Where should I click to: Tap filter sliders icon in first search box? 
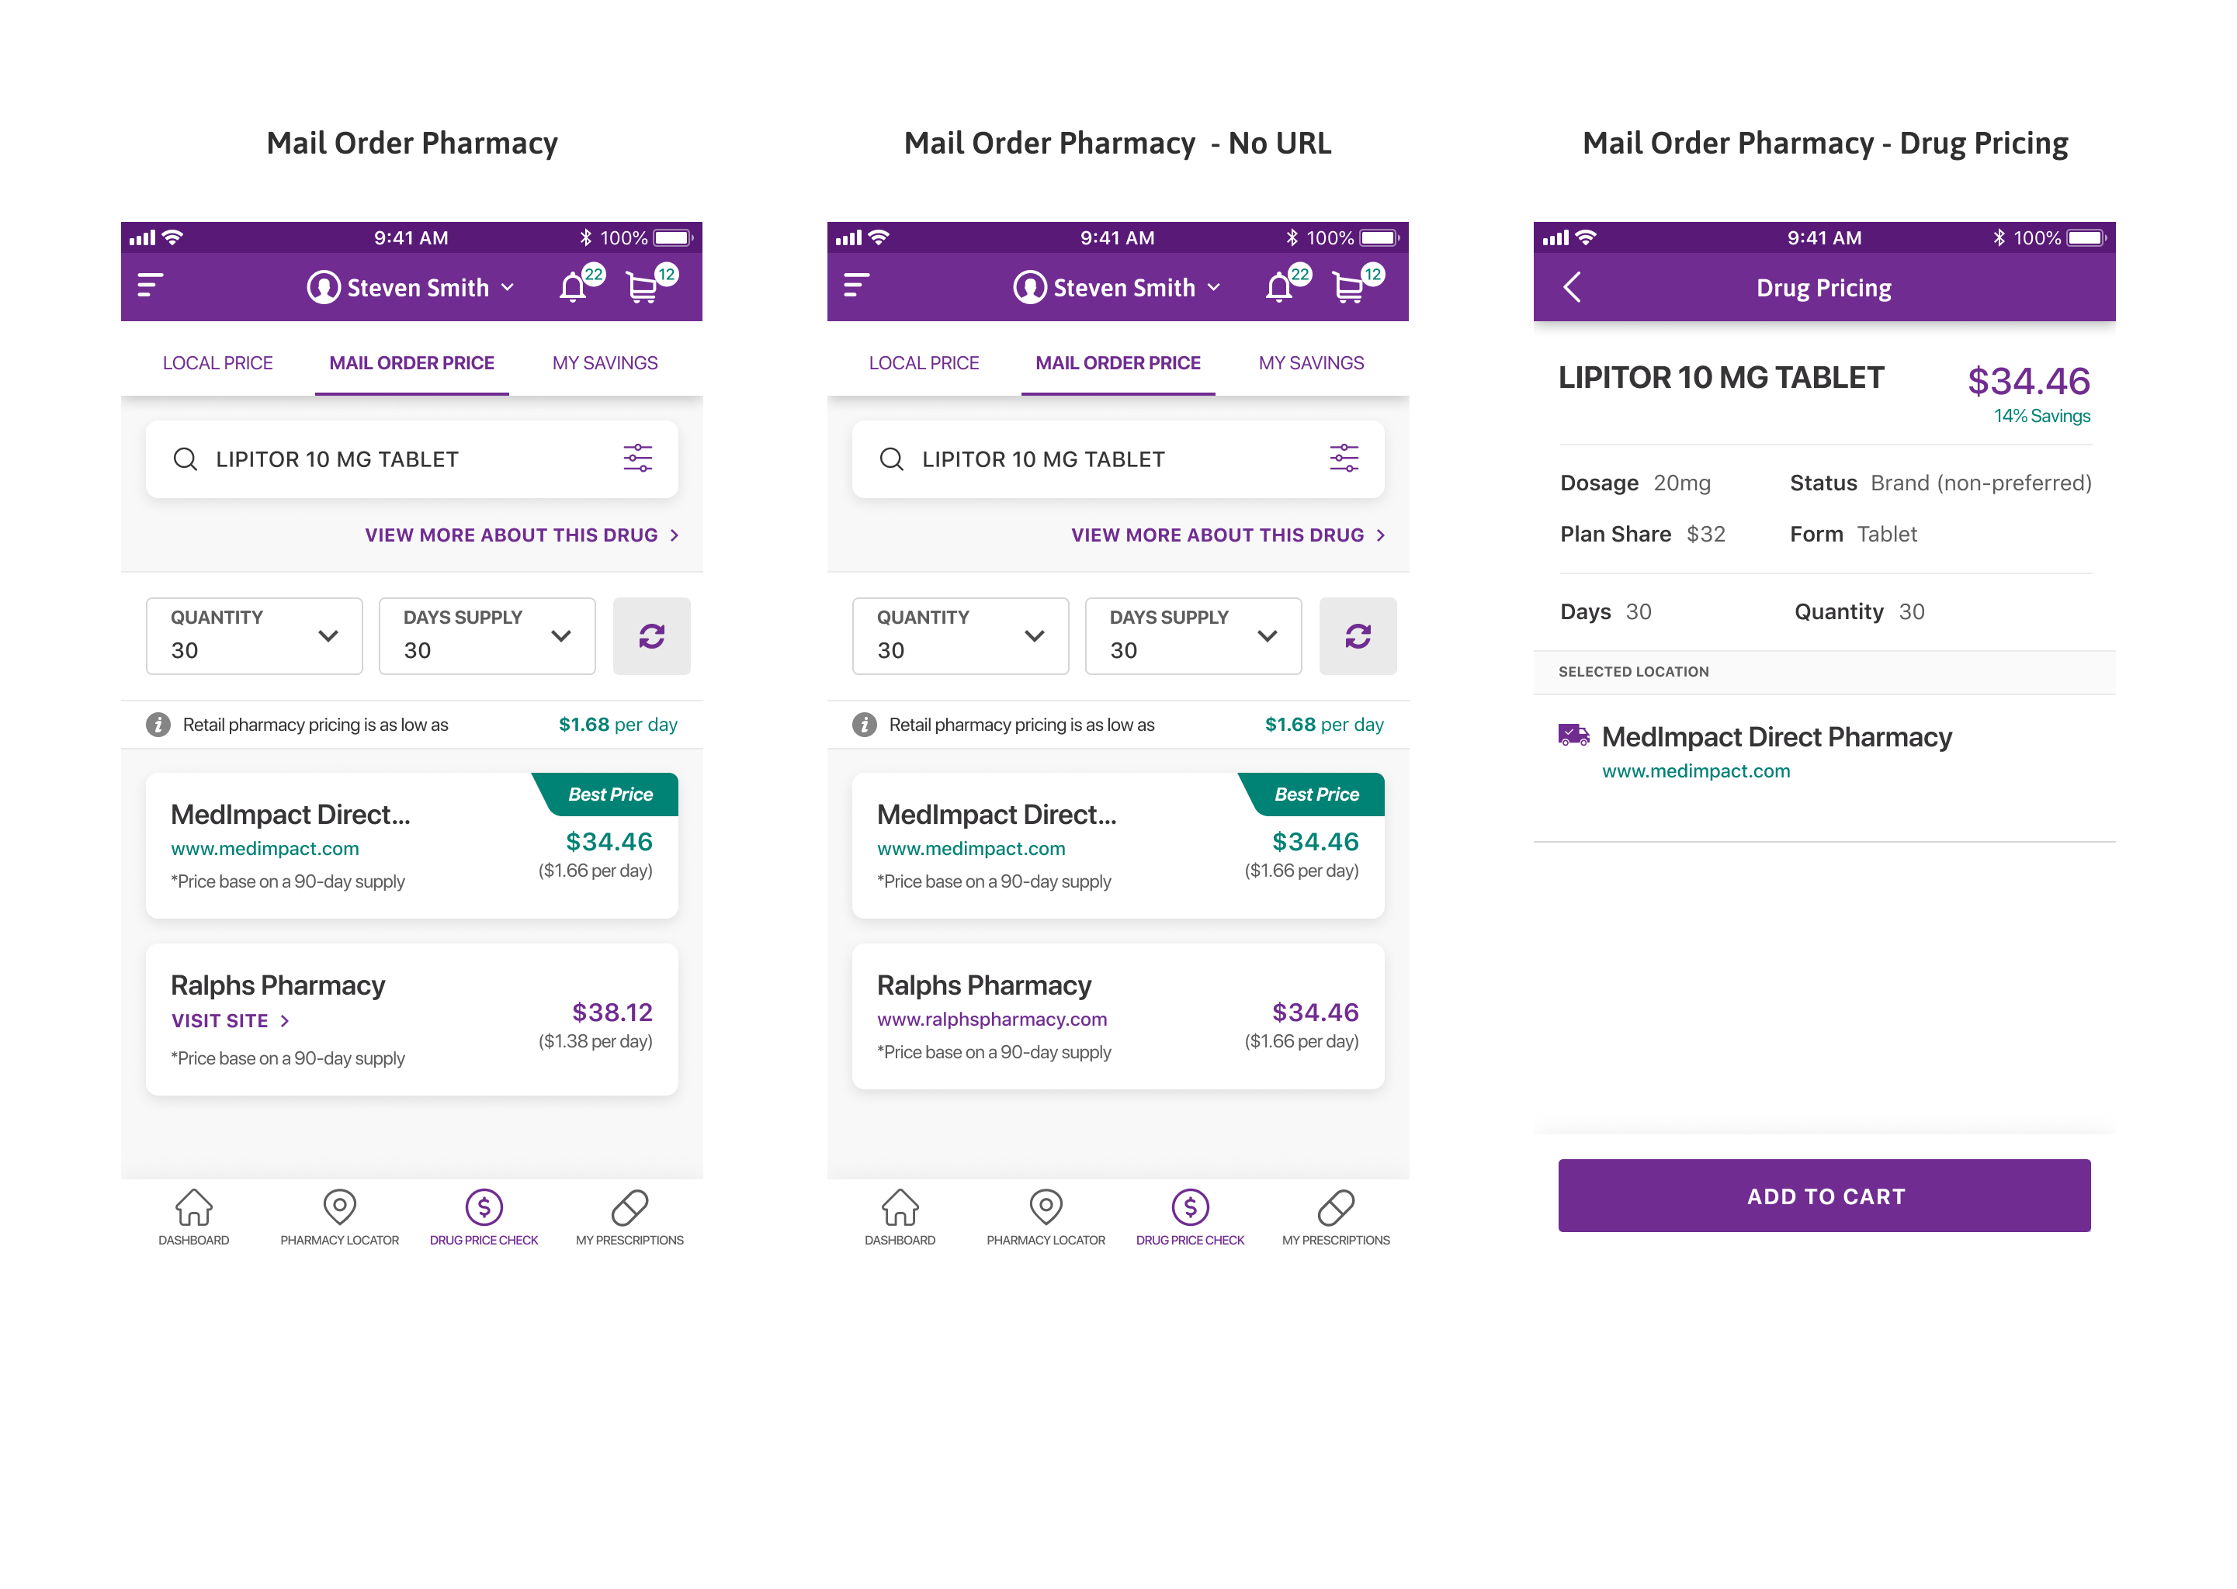click(638, 458)
